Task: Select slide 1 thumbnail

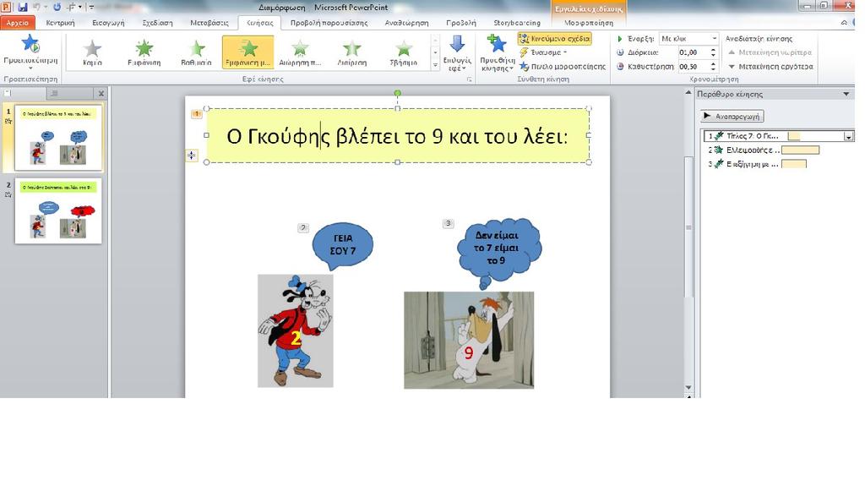Action: (58, 137)
